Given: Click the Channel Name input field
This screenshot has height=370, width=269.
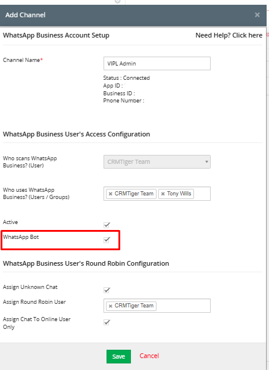Looking at the screenshot, I should click(x=157, y=63).
